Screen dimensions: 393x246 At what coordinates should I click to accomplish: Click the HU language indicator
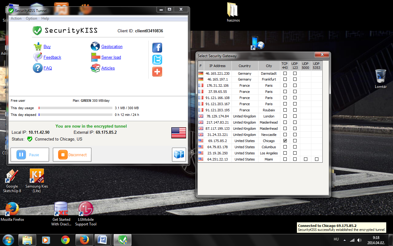click(x=336, y=239)
